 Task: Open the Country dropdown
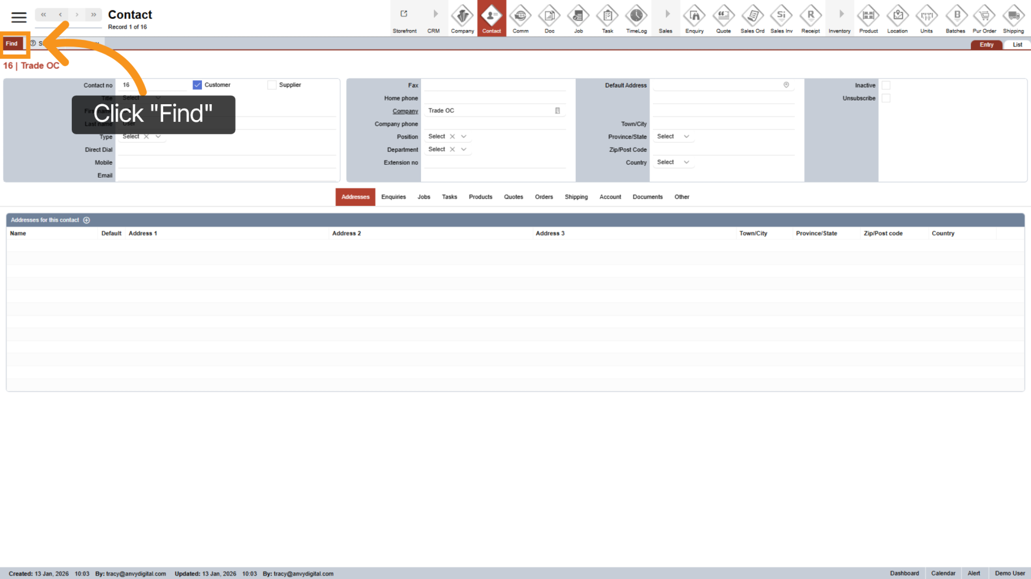pos(673,162)
